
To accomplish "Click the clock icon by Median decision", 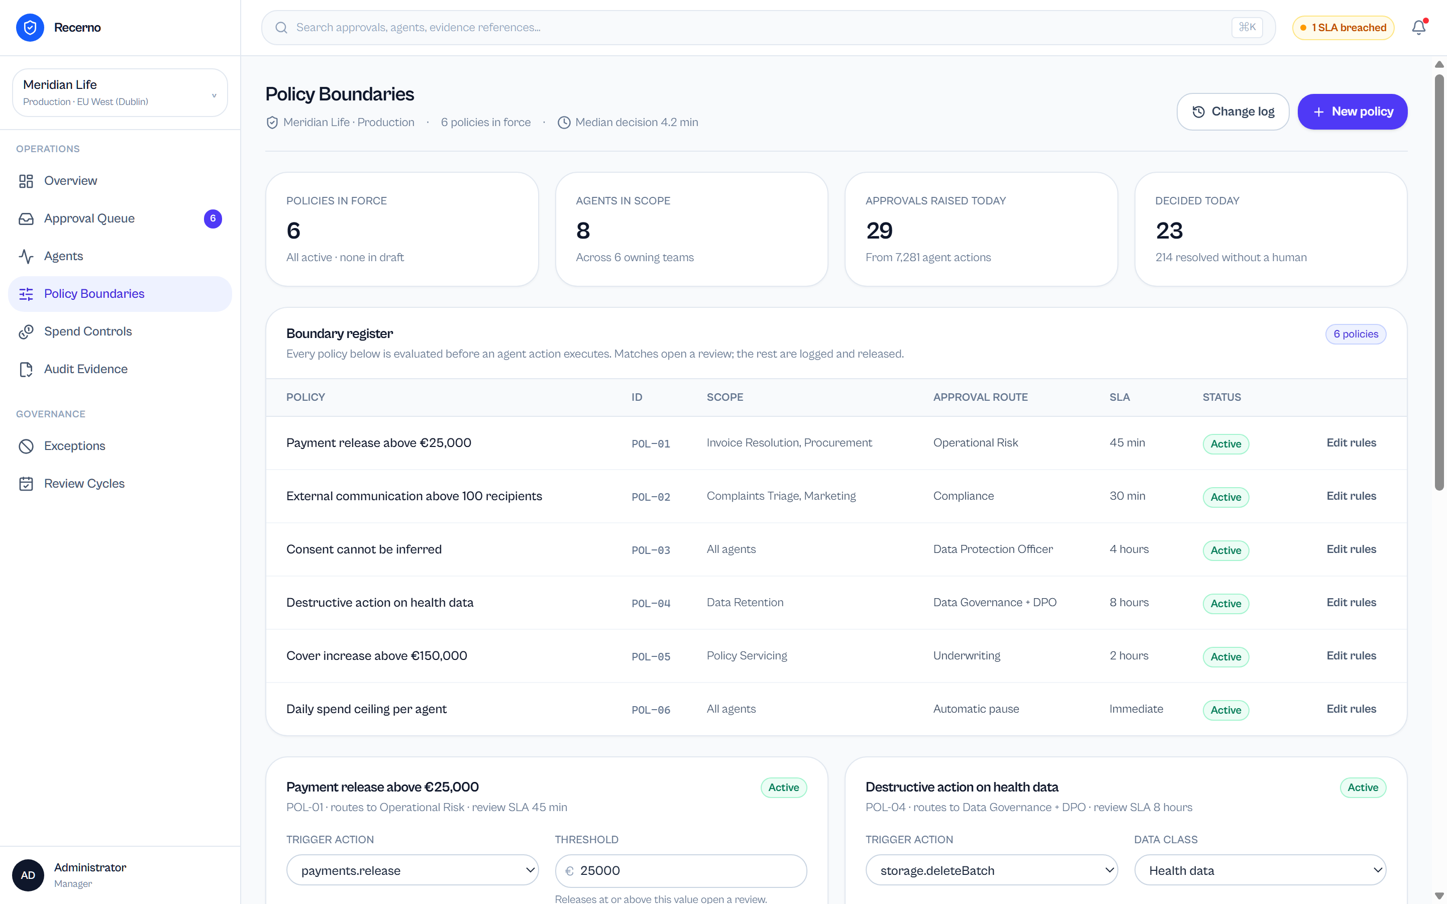I will click(x=564, y=123).
